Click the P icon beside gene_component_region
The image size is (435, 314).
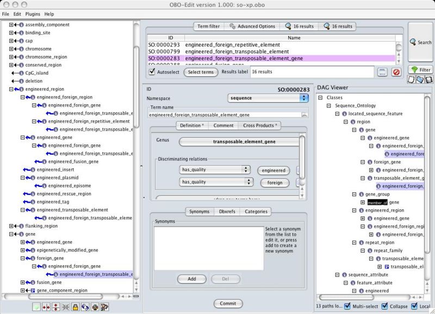(33, 291)
